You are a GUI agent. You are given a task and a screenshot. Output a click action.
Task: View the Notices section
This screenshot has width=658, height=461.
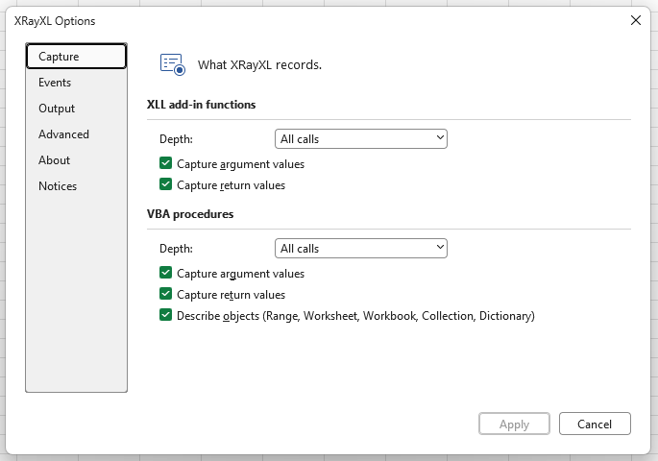point(76,185)
